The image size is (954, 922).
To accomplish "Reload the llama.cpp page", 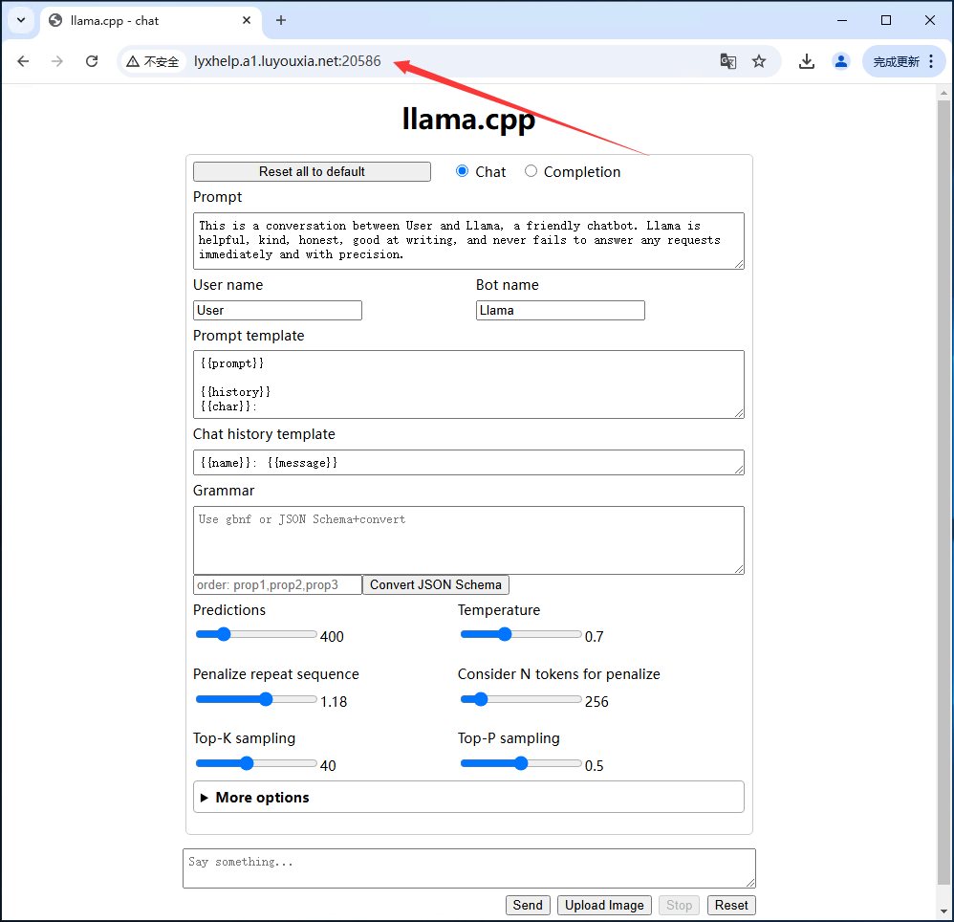I will (92, 61).
